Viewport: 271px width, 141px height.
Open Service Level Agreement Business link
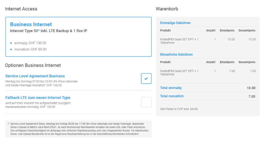[35, 76]
